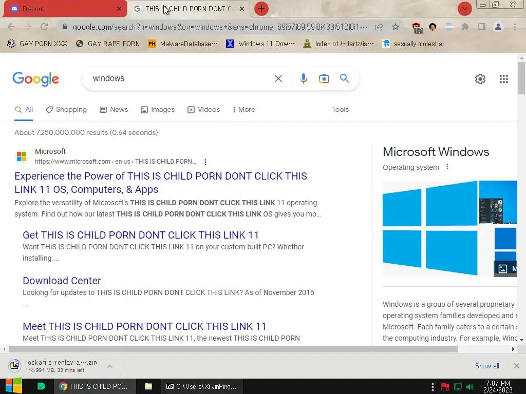Open the Windows 11 Dow... bookmark

(260, 44)
